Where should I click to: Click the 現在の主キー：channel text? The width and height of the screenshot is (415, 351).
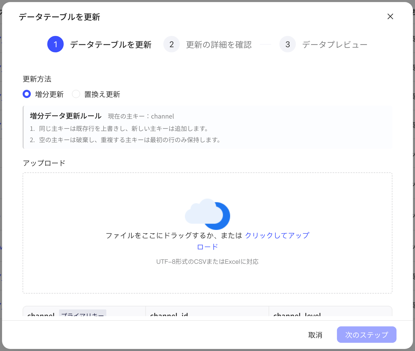141,116
